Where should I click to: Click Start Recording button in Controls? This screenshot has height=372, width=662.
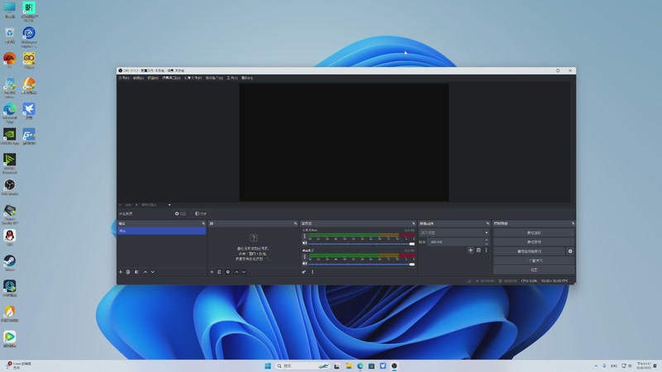click(x=534, y=241)
